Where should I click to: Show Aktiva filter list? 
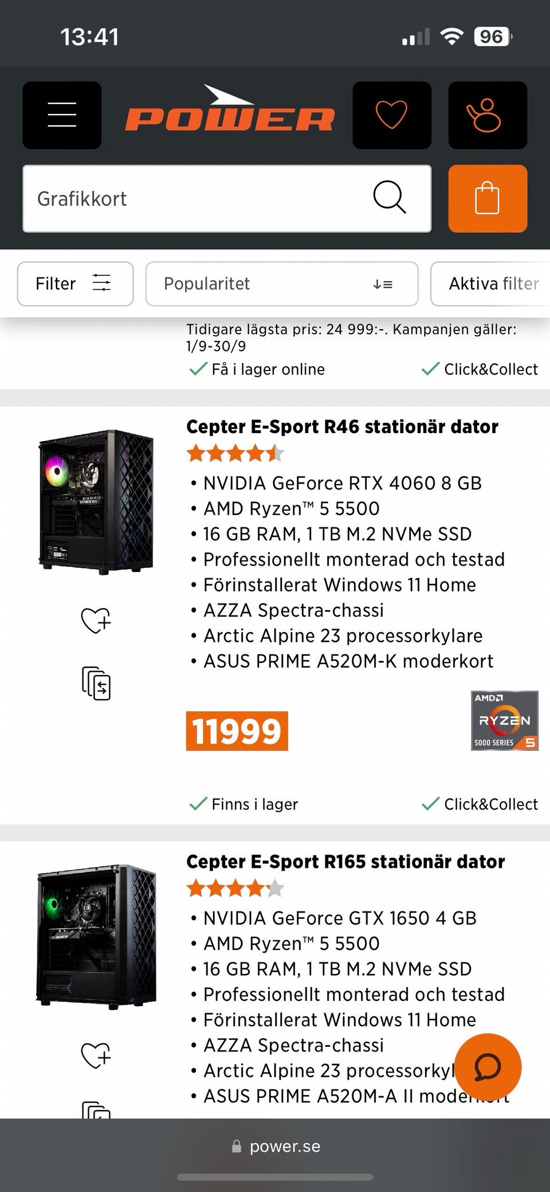tap(493, 284)
